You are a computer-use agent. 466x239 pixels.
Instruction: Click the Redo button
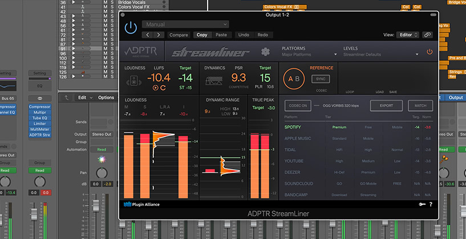[x=263, y=35]
